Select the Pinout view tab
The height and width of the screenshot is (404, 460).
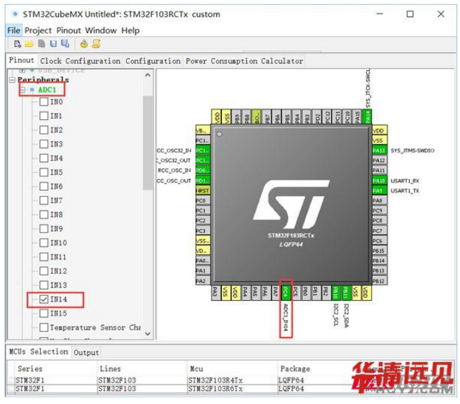21,60
